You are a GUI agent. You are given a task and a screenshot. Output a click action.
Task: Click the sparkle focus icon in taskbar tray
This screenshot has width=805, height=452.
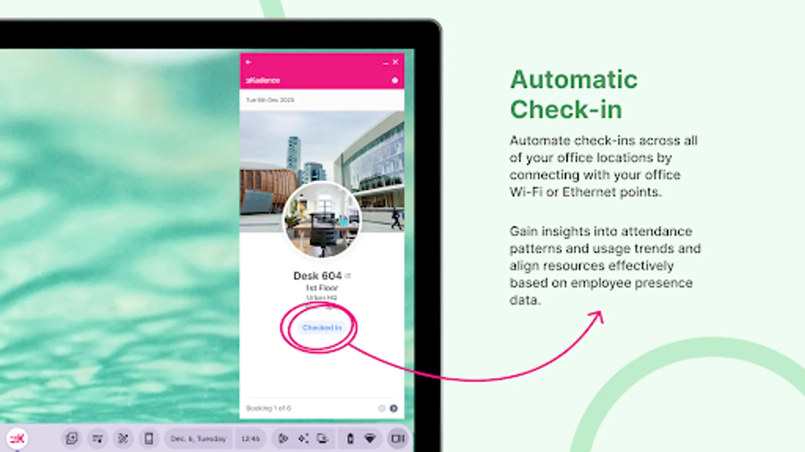coord(303,438)
